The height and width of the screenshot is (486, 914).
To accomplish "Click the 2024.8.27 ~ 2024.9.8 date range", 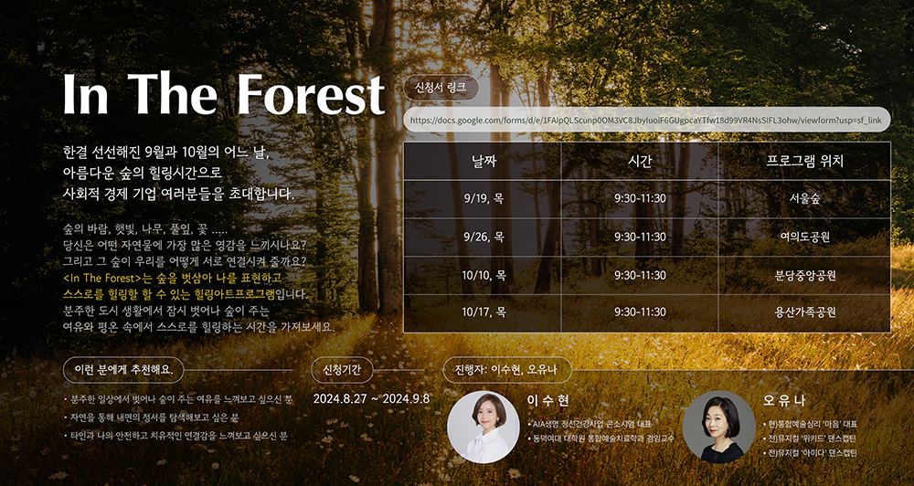I will [x=371, y=399].
